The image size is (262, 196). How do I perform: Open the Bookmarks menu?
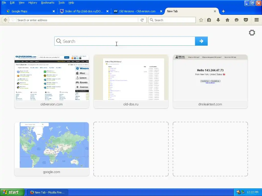pyautogui.click(x=48, y=3)
